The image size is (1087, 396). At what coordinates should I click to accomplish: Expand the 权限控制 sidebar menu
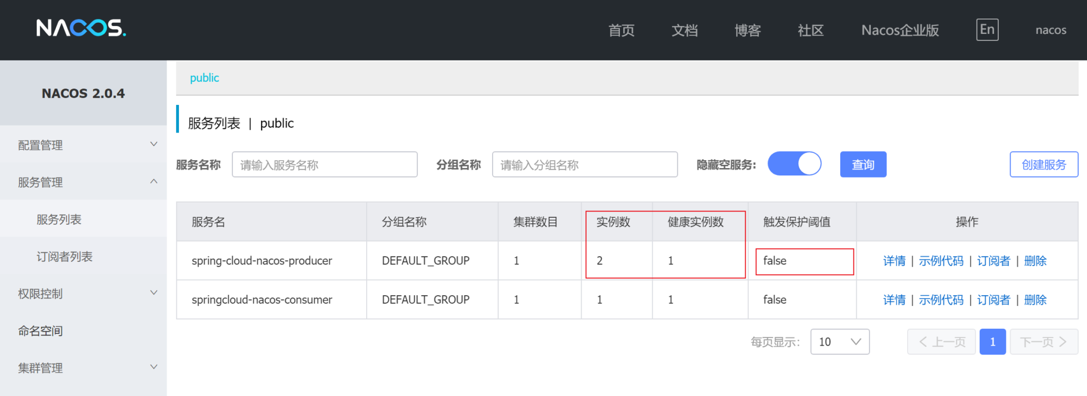83,293
